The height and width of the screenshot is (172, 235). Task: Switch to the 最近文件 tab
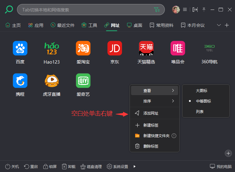click(x=62, y=25)
